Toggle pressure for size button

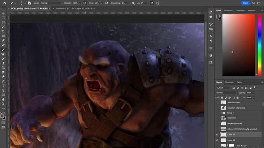(152, 3)
